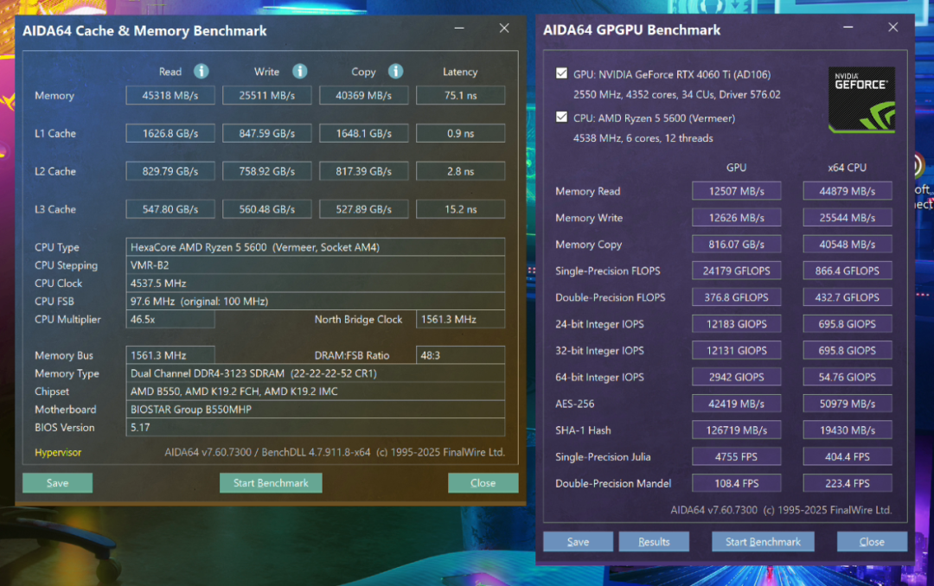Screen dimensions: 934x586
Task: Click the NVIDIA GeForce logo image
Action: (861, 99)
